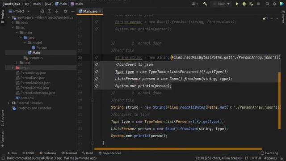Go to next highlighted problem arrow
The image size is (286, 161).
coord(277,19)
